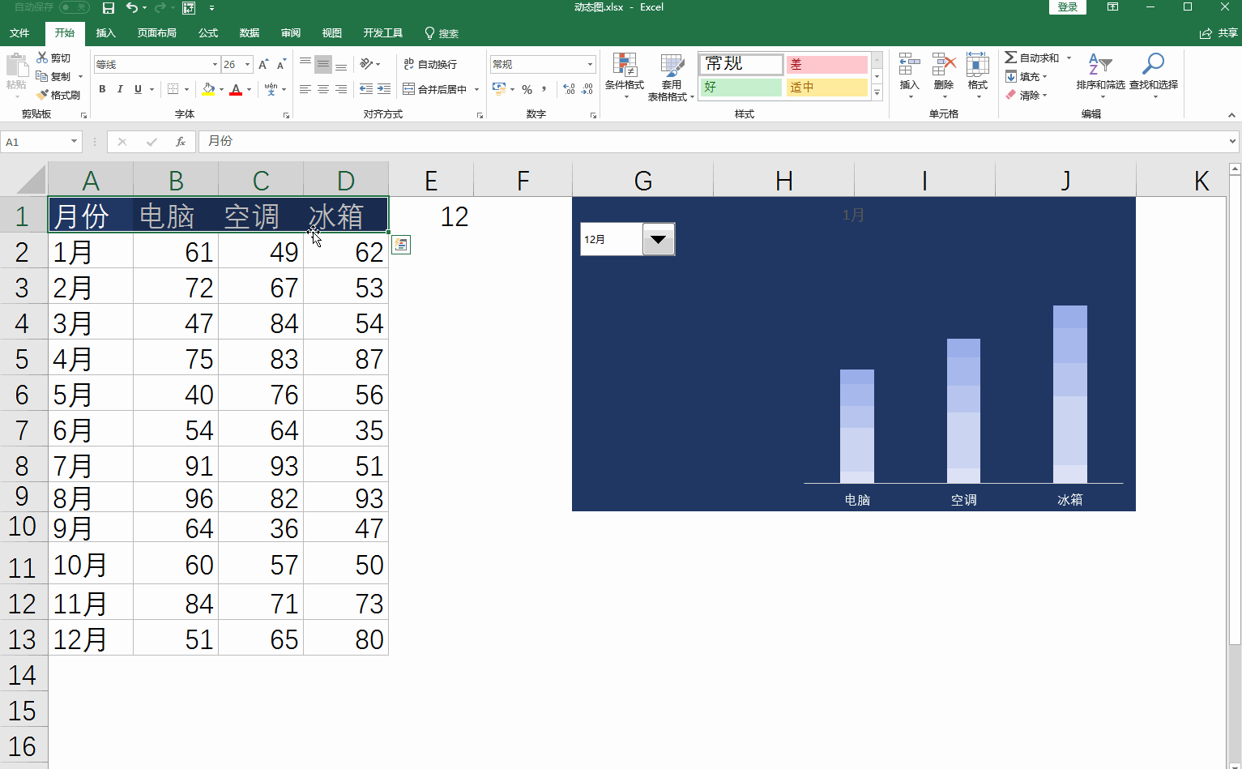Screen dimensions: 1242x769
Task: Switch to the Insert (插入) ribbon tab
Action: [105, 33]
